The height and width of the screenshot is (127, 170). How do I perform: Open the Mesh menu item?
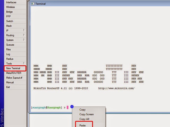(15, 26)
